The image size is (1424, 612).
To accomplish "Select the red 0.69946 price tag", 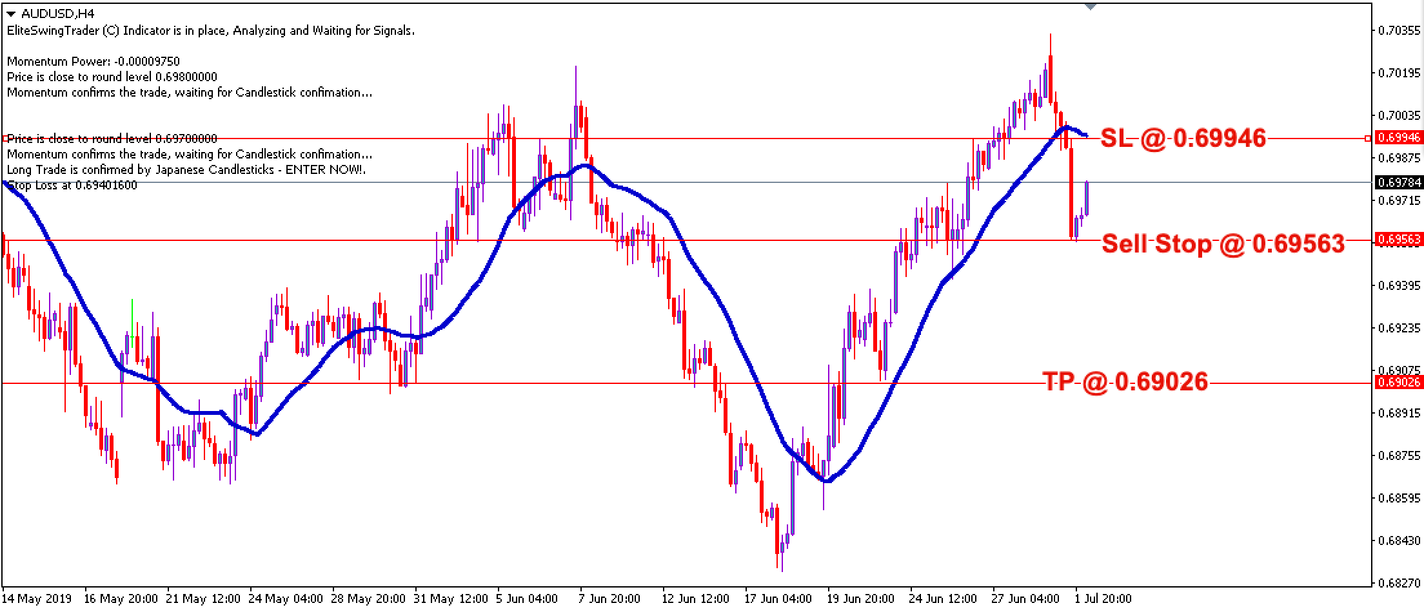I will [x=1398, y=138].
